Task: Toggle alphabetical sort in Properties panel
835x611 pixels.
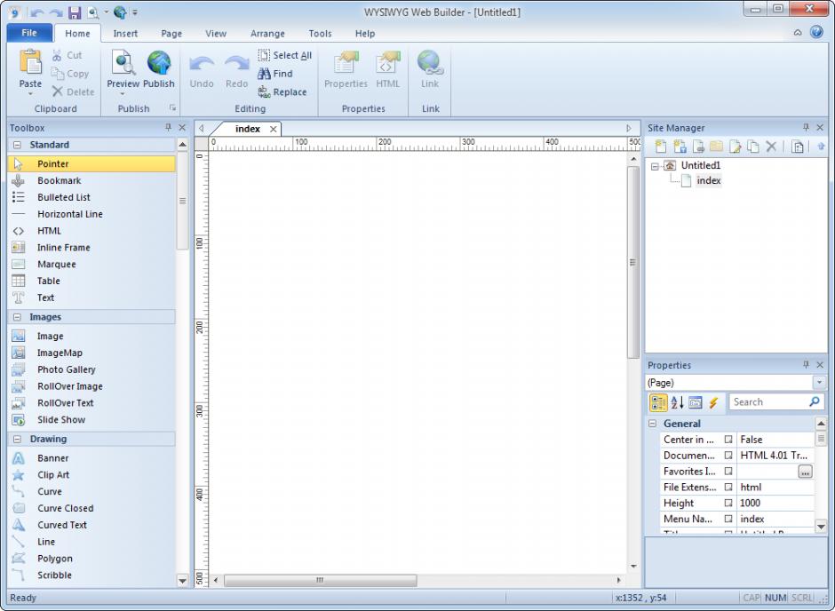Action: tap(677, 402)
